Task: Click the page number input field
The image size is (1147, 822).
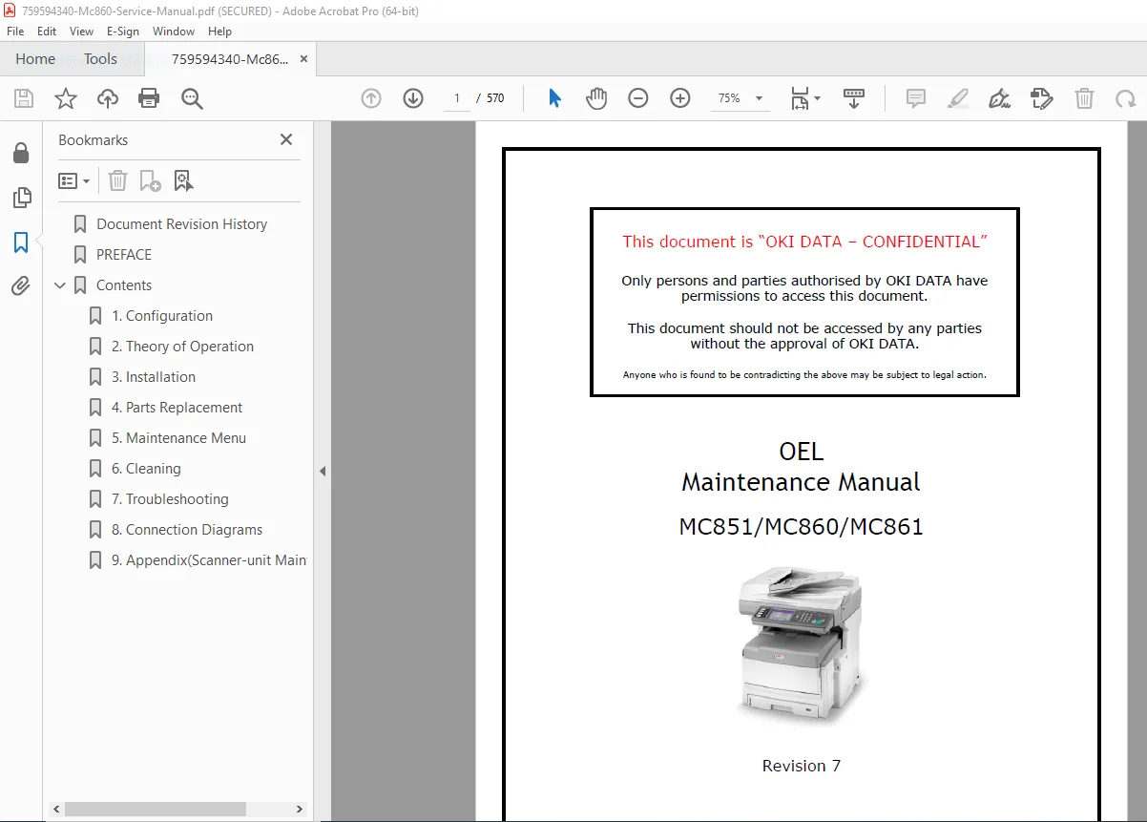Action: pos(457,98)
